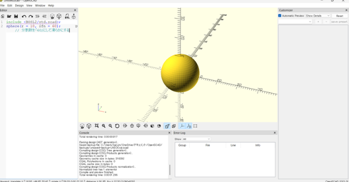349x182 pixels.
Task: Close the Customizer panel
Action: 346,10
